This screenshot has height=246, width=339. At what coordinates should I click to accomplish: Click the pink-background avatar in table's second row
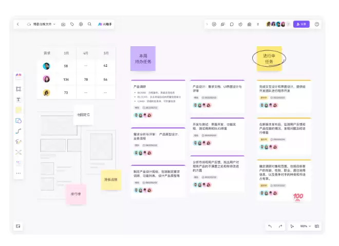point(46,79)
